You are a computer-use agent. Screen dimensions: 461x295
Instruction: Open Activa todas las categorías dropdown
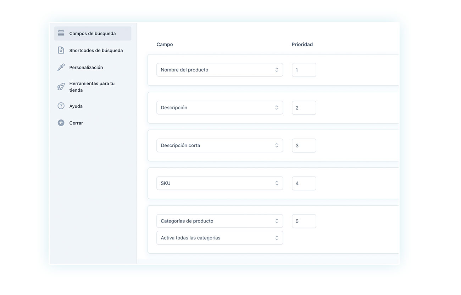point(220,238)
